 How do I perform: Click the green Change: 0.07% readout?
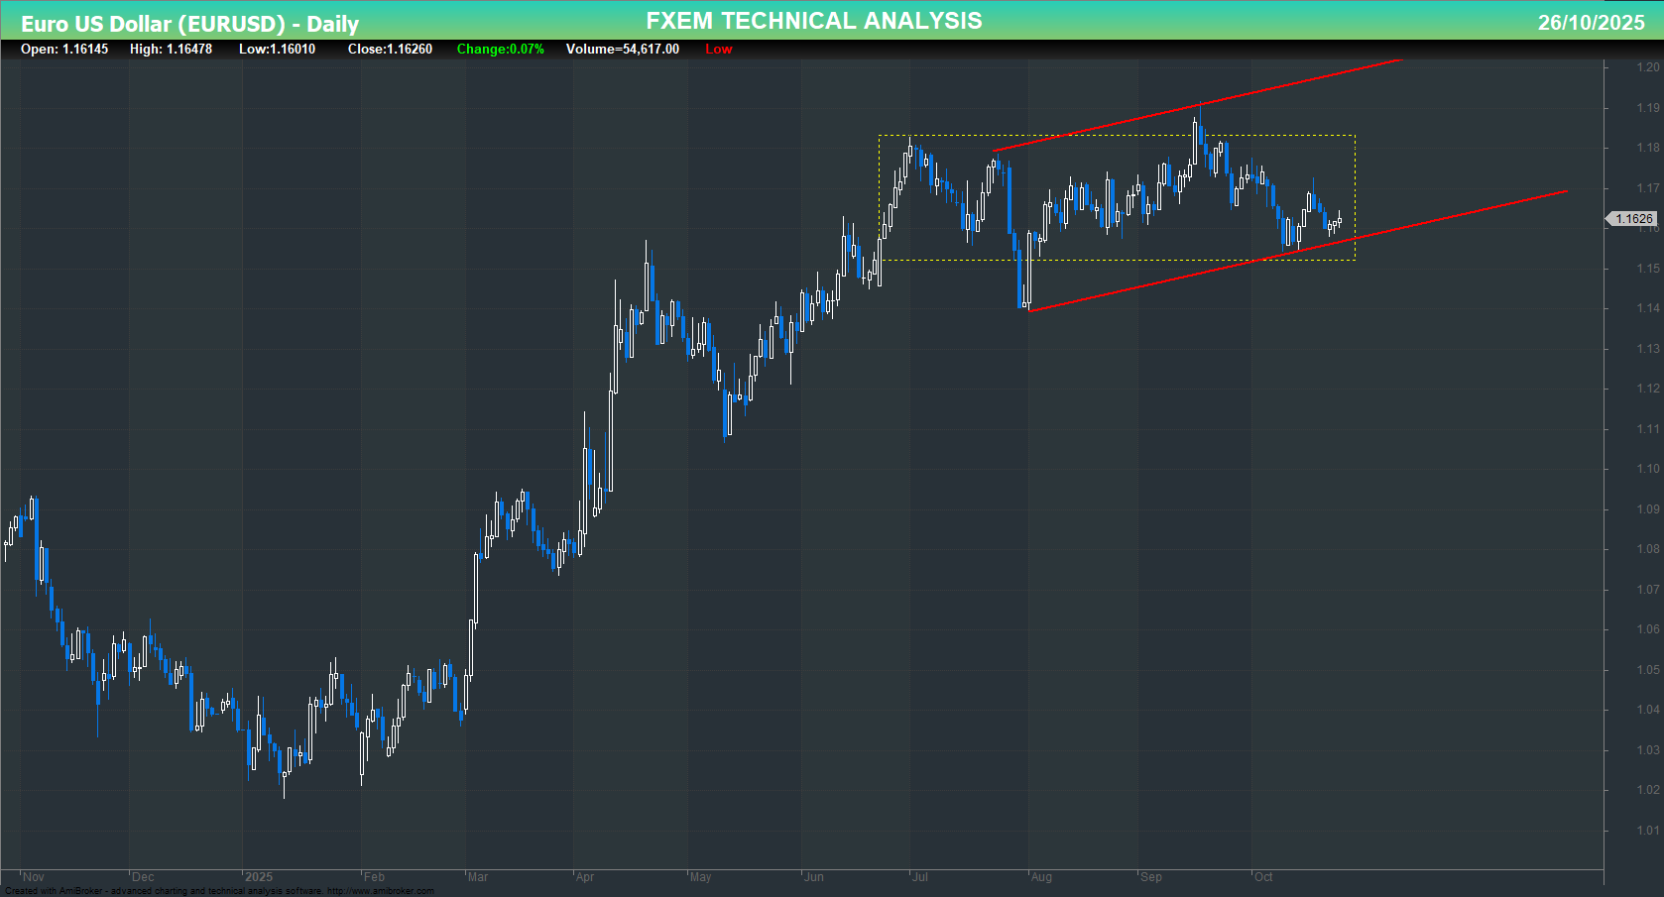[x=500, y=49]
